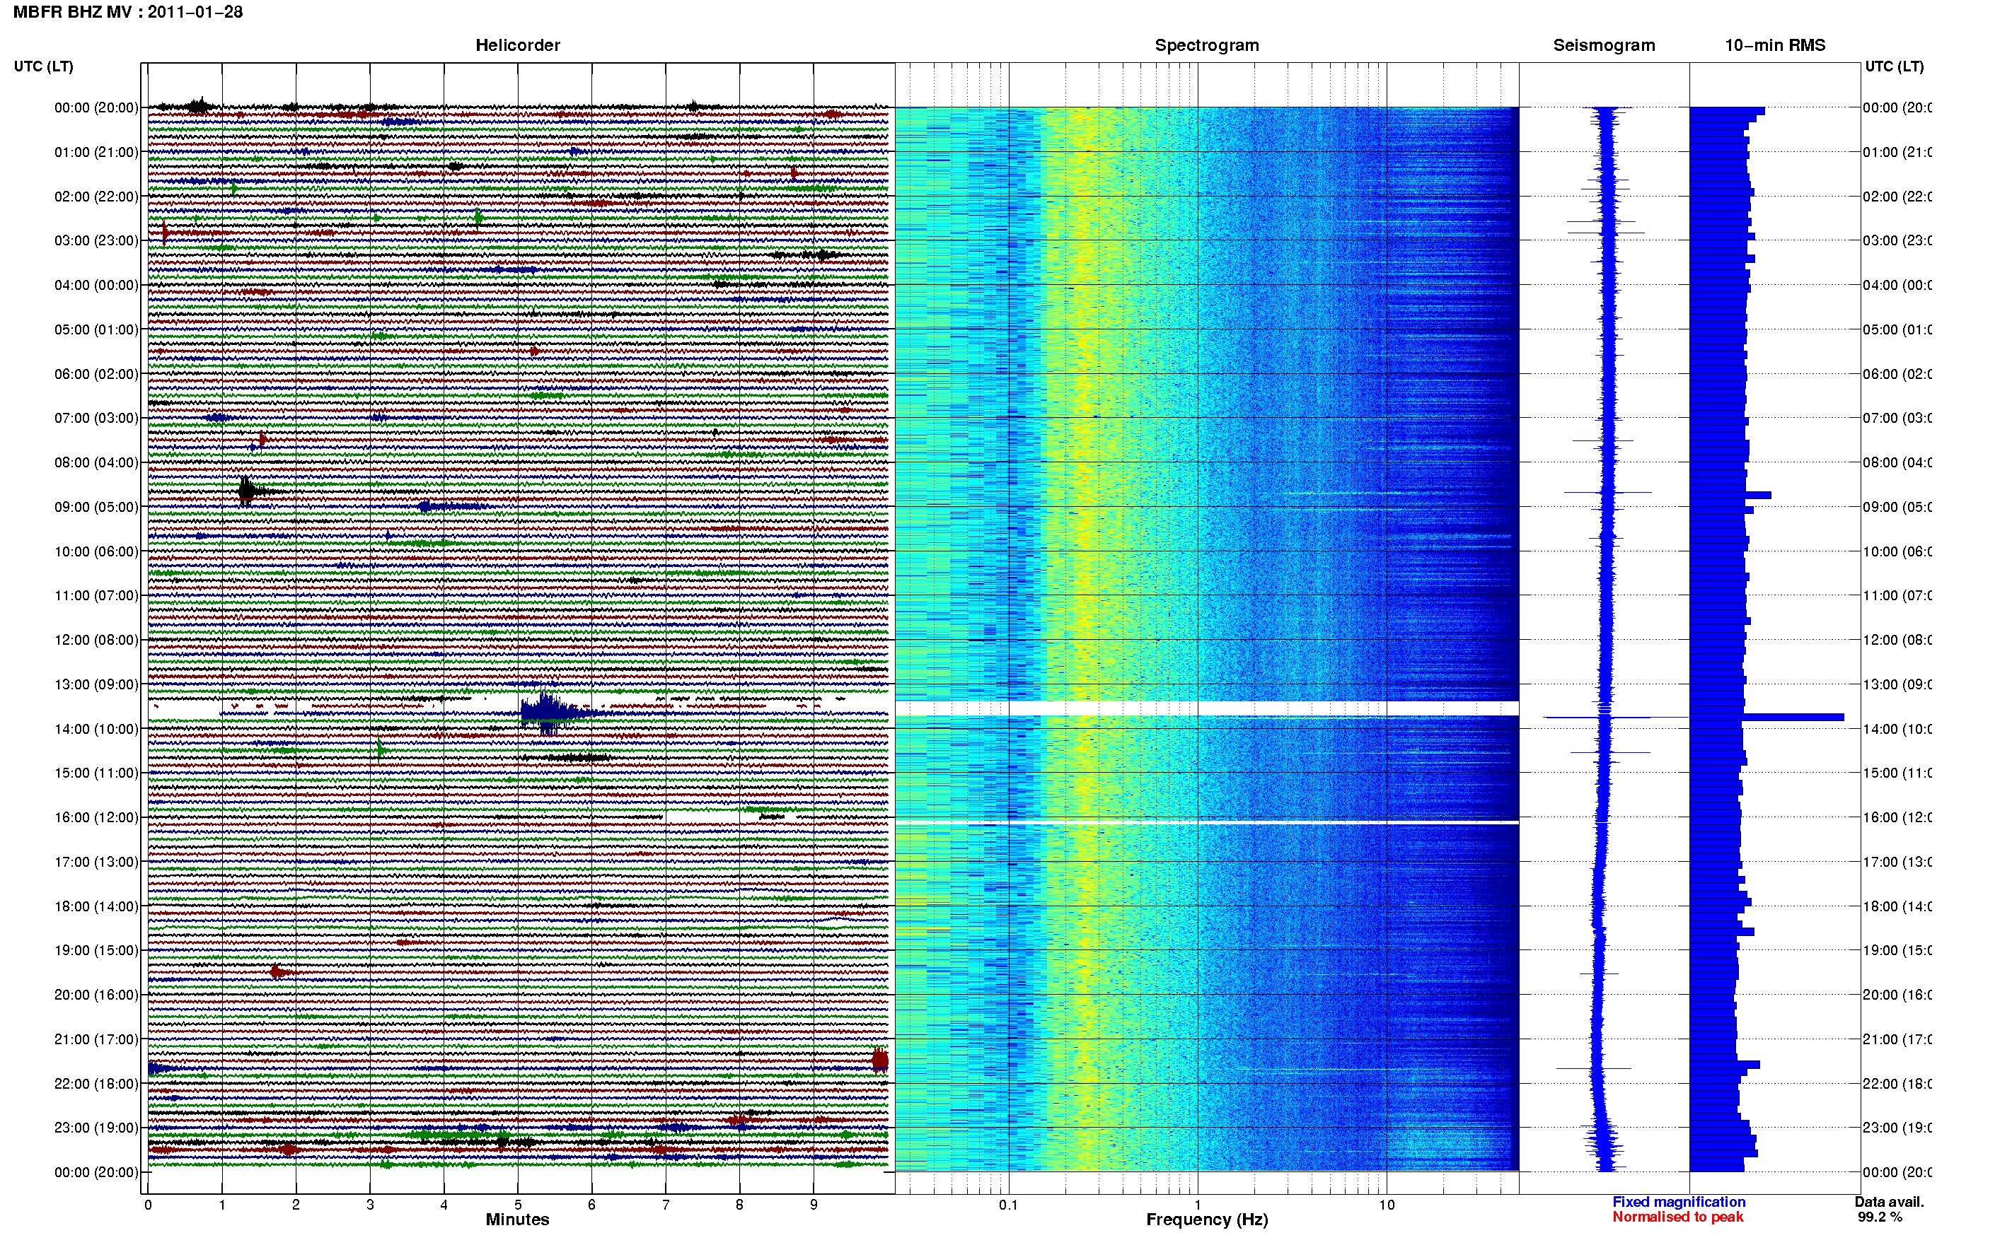Viewport: 2012px width, 1257px height.
Task: Click the left 18:00 (14:00) time label
Action: pos(96,906)
